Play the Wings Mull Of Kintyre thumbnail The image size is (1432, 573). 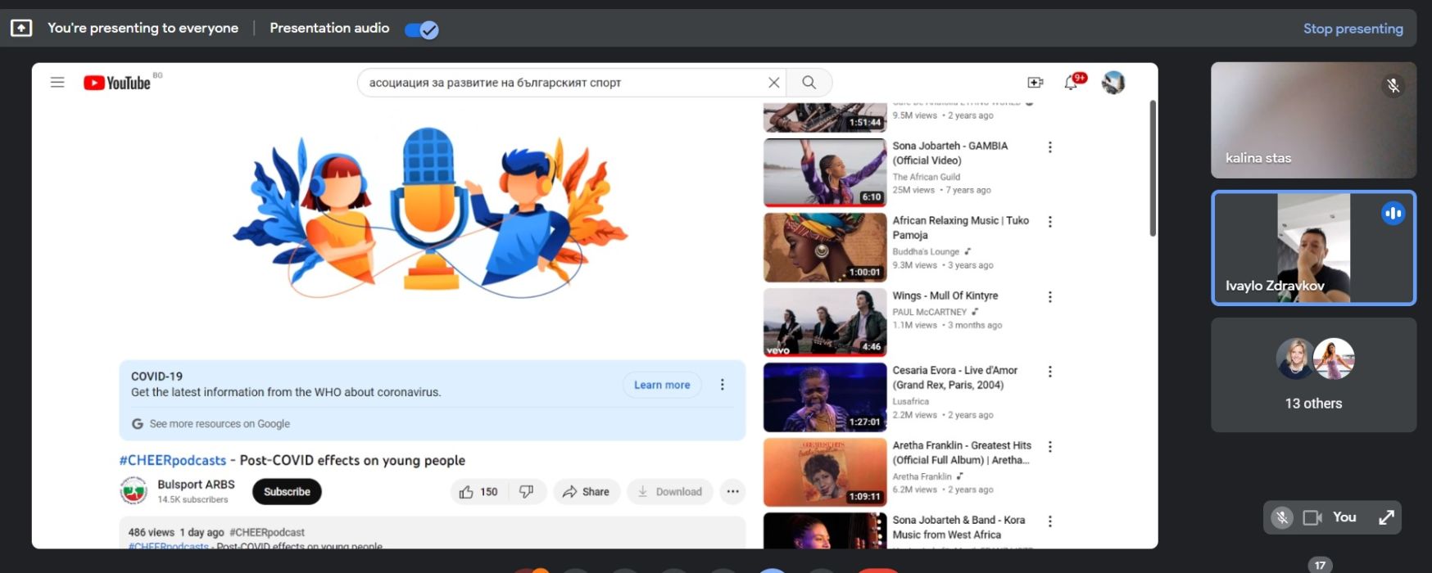click(x=825, y=323)
